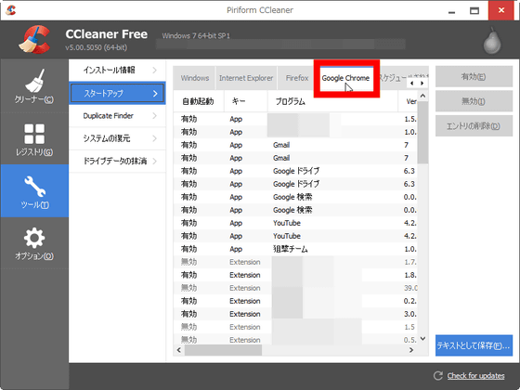Select the second Gmail row
Viewport: 520px width, 390px height.
(295, 158)
